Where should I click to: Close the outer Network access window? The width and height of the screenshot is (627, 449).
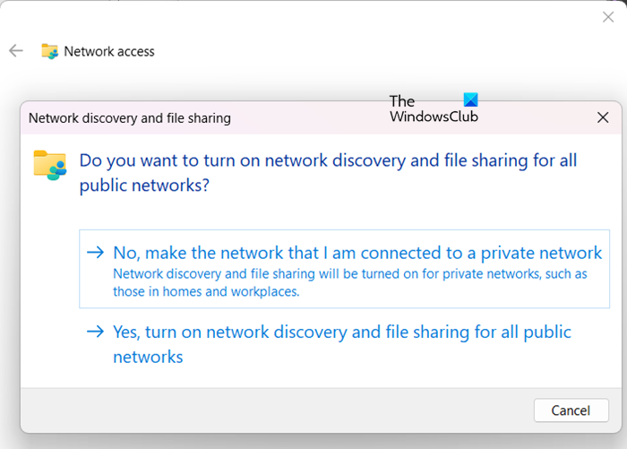(607, 17)
